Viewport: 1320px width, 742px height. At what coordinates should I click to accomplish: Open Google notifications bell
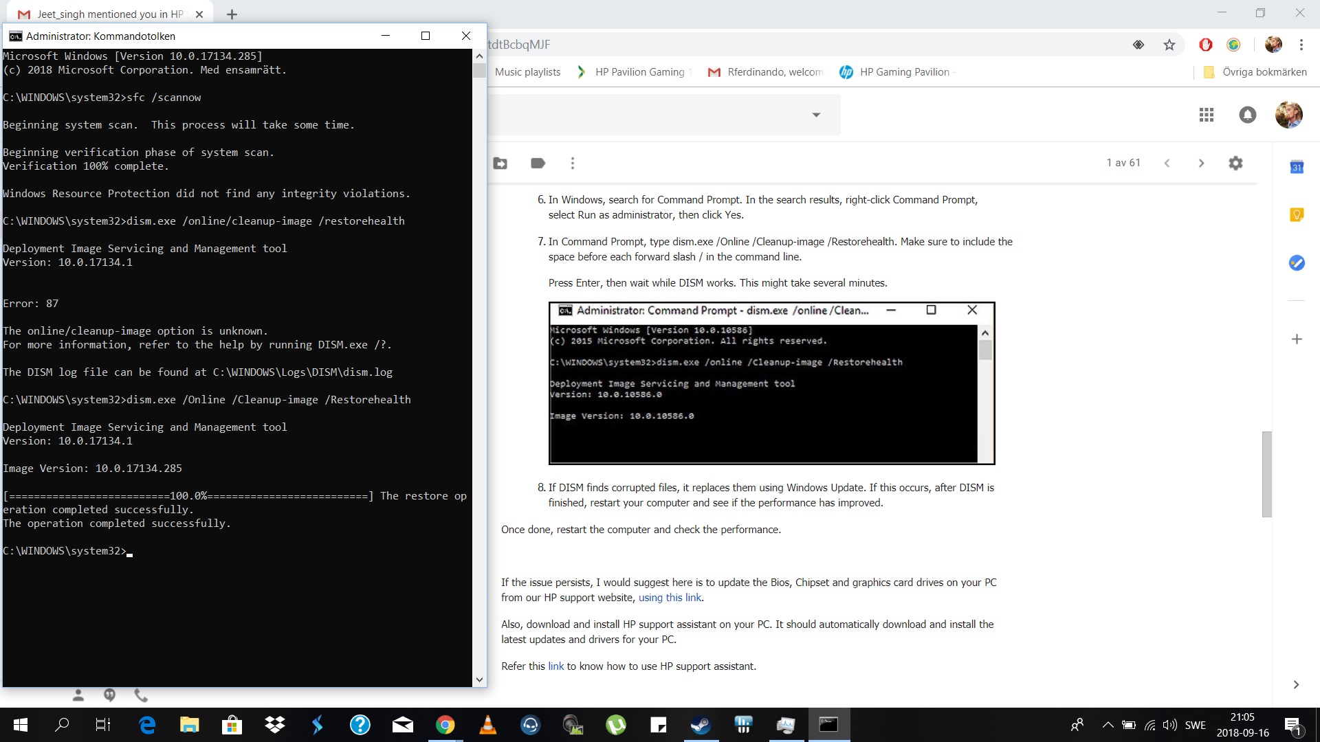pos(1247,115)
